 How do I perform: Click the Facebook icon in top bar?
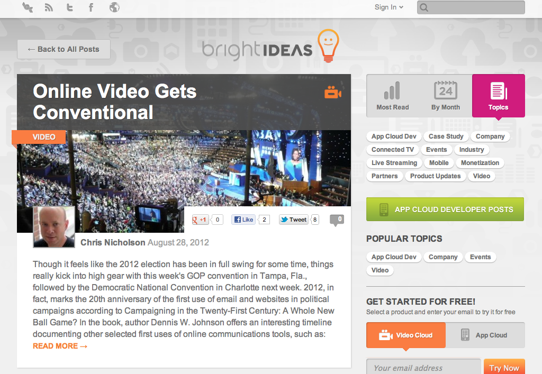click(x=91, y=7)
